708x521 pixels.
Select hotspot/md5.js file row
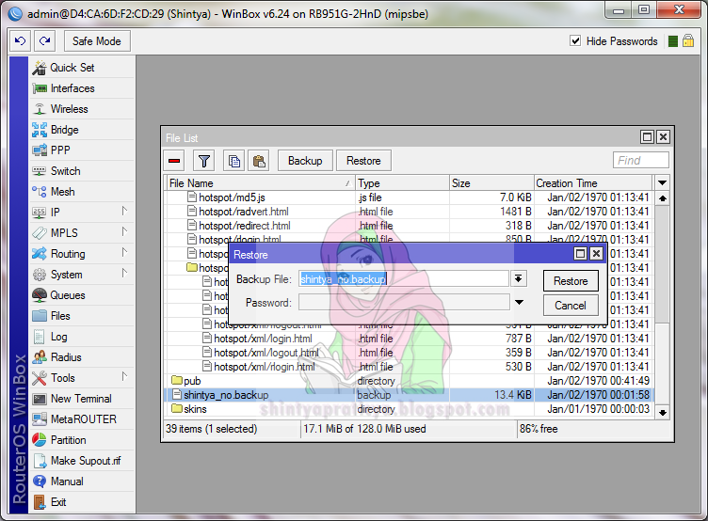(x=410, y=197)
